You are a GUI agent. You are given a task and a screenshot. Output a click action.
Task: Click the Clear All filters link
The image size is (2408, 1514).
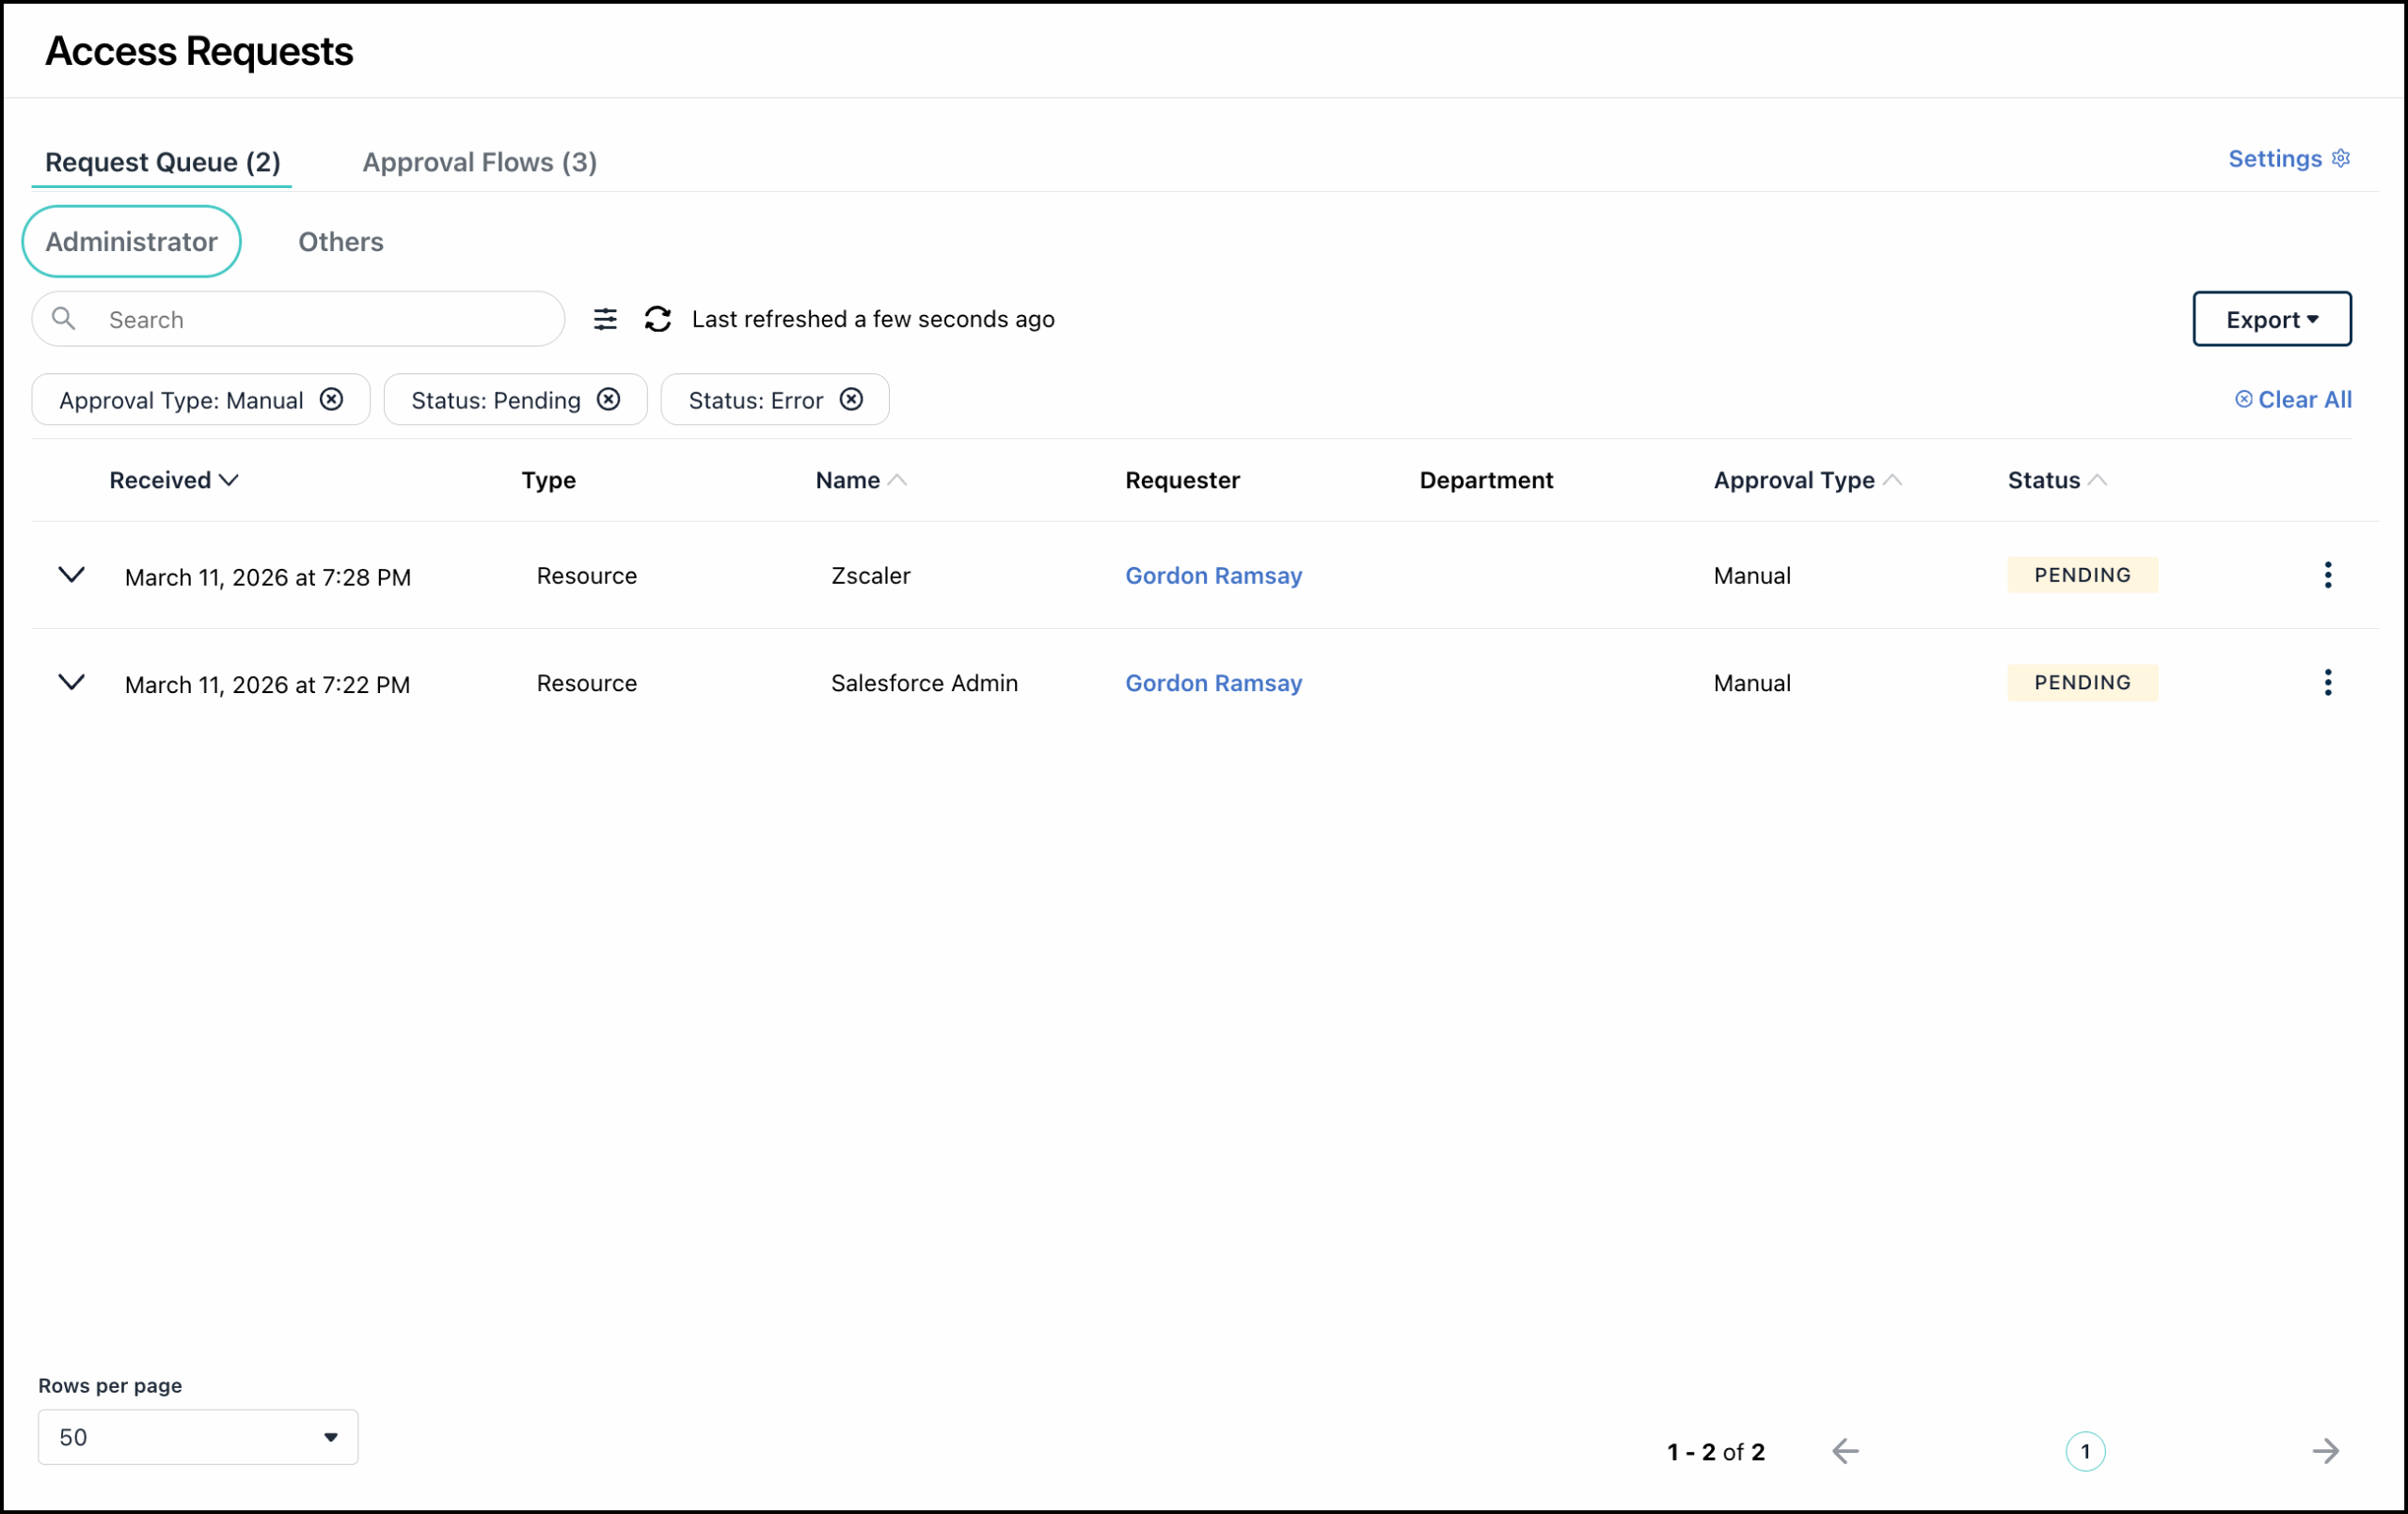[2294, 399]
